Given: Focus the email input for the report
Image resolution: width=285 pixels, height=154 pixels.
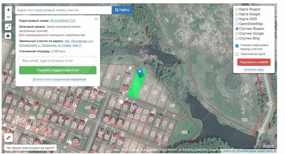Looking at the screenshot, I should (x=58, y=61).
